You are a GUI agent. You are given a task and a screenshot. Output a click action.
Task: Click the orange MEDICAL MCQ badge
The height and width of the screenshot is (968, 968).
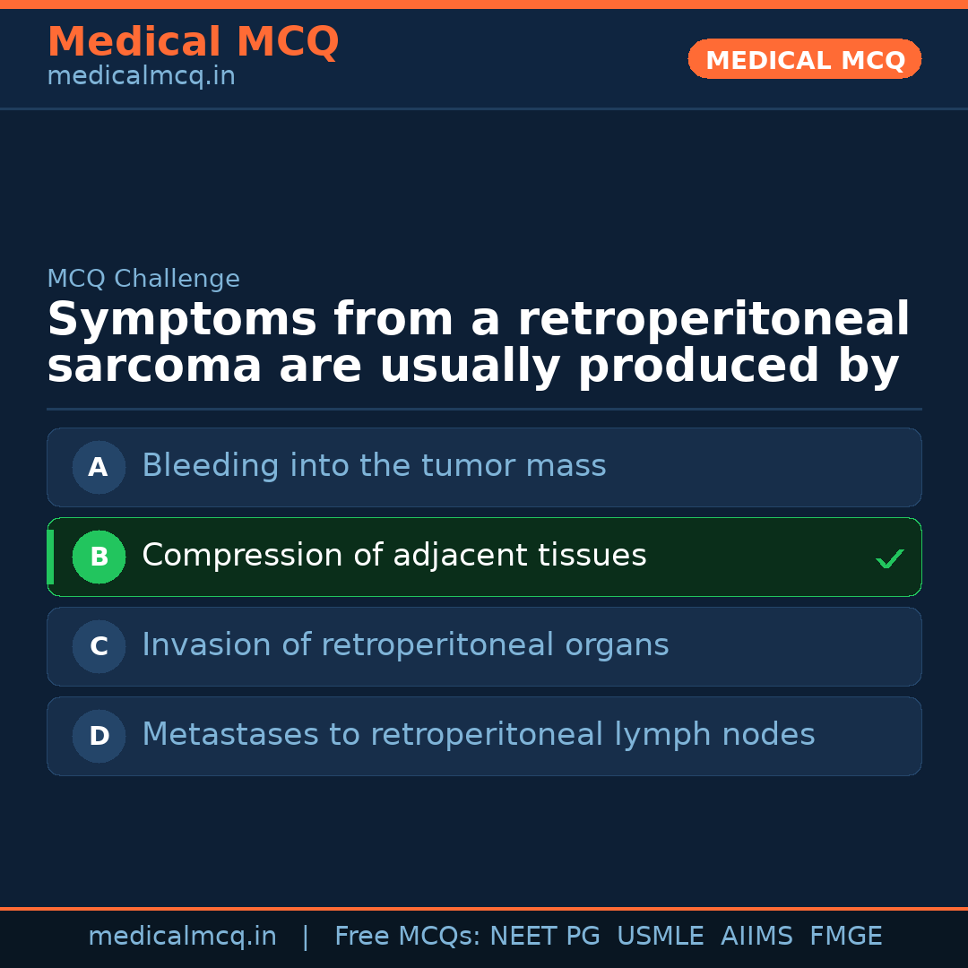[805, 59]
